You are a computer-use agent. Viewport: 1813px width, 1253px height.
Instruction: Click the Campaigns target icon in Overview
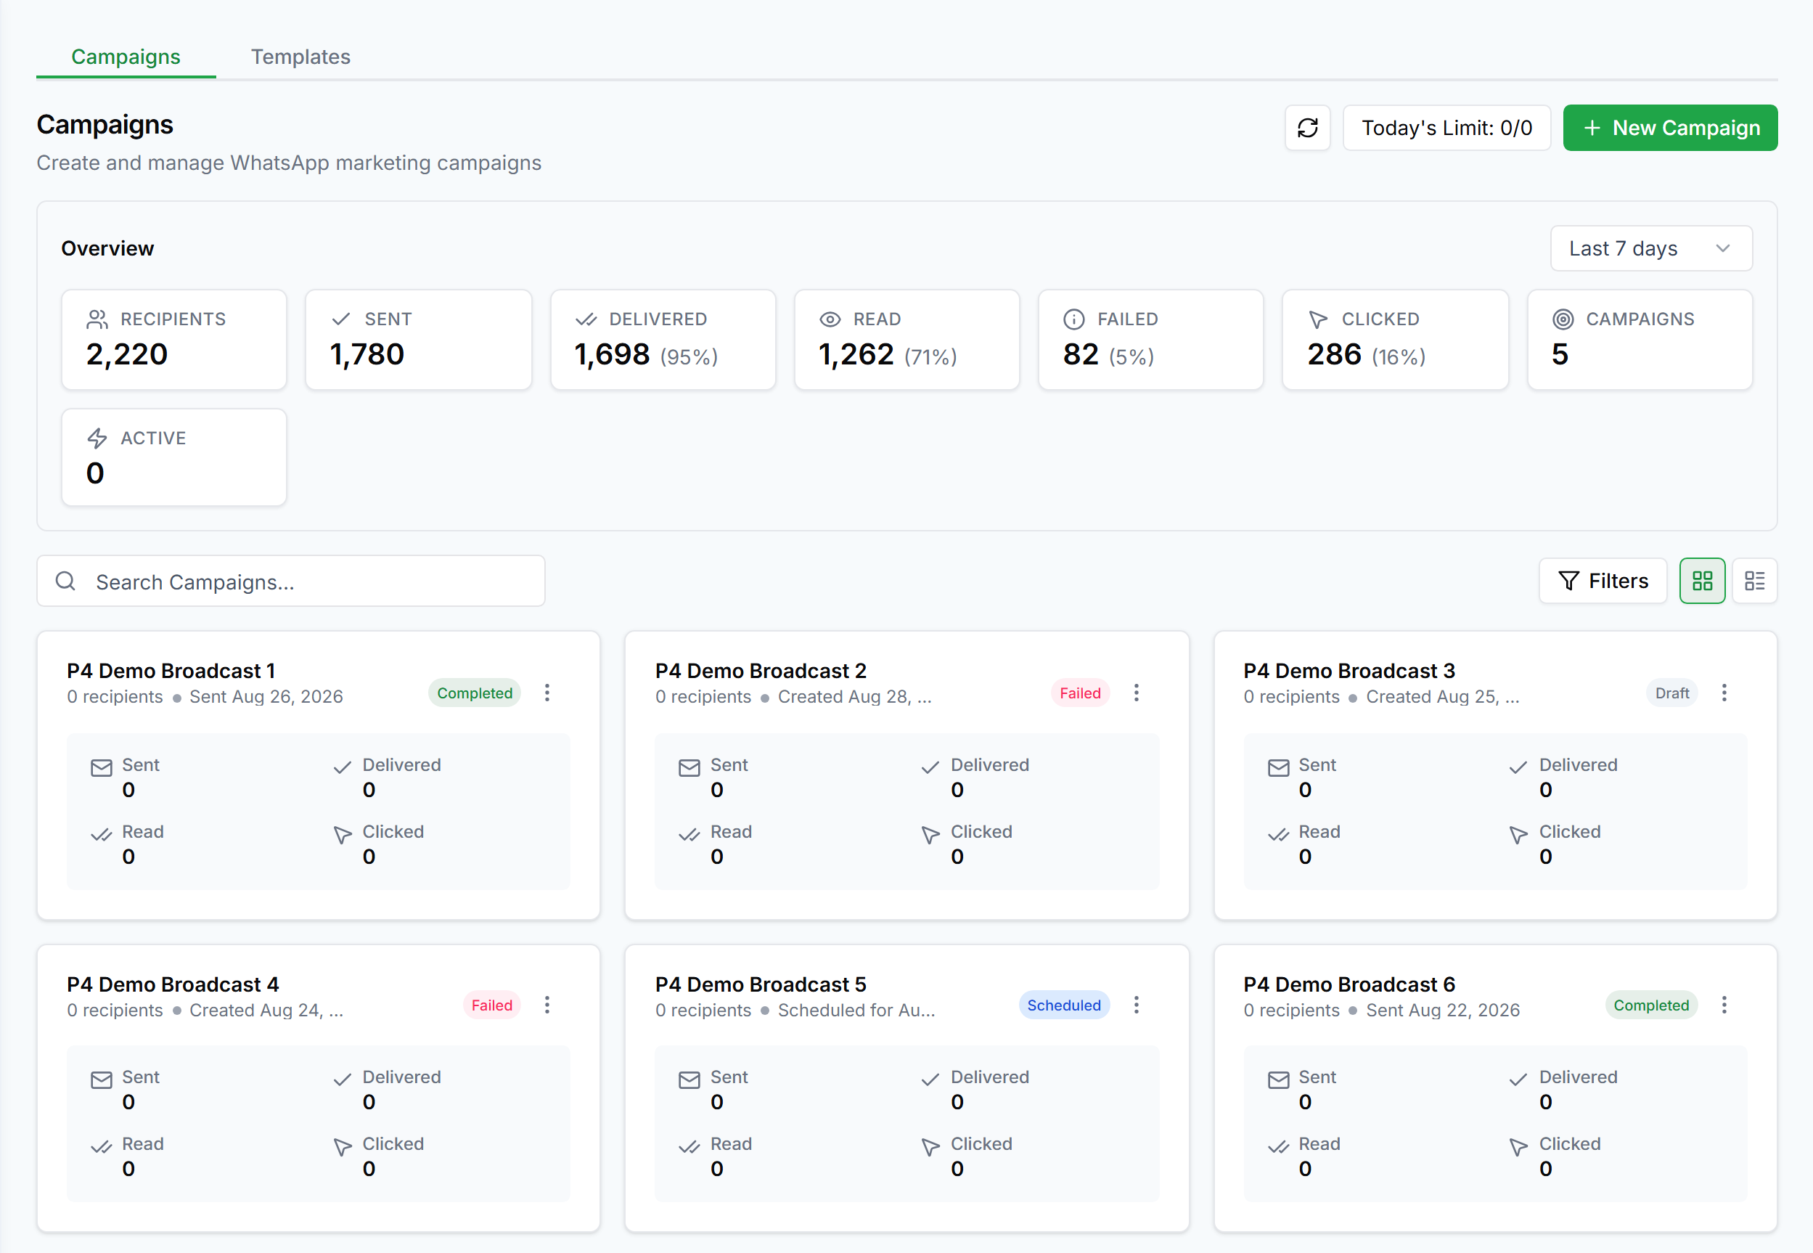(1563, 319)
